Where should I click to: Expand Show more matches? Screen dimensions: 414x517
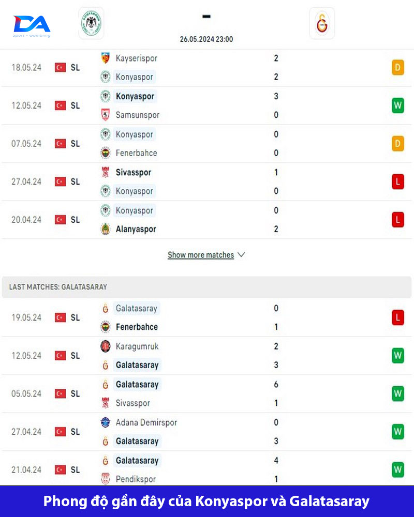[201, 254]
